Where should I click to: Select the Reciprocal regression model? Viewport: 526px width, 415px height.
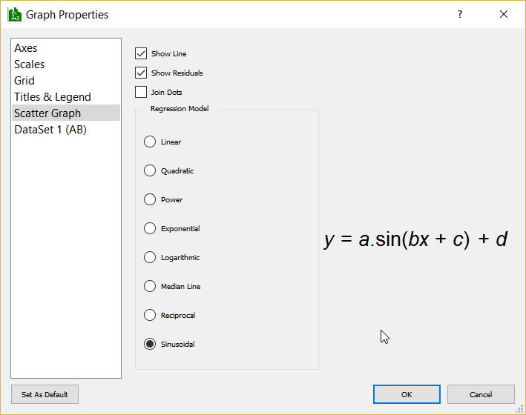click(150, 316)
